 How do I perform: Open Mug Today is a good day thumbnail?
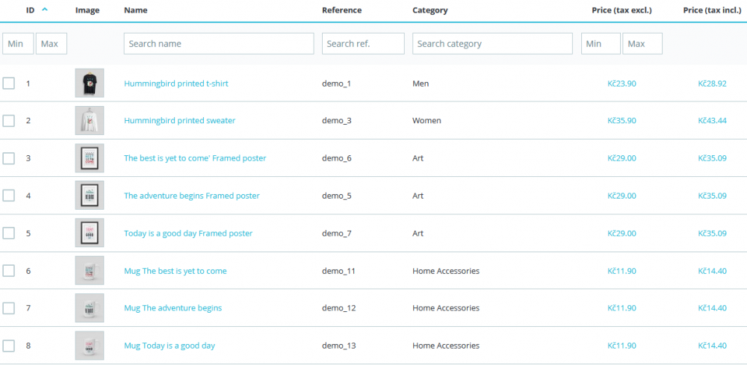click(90, 346)
